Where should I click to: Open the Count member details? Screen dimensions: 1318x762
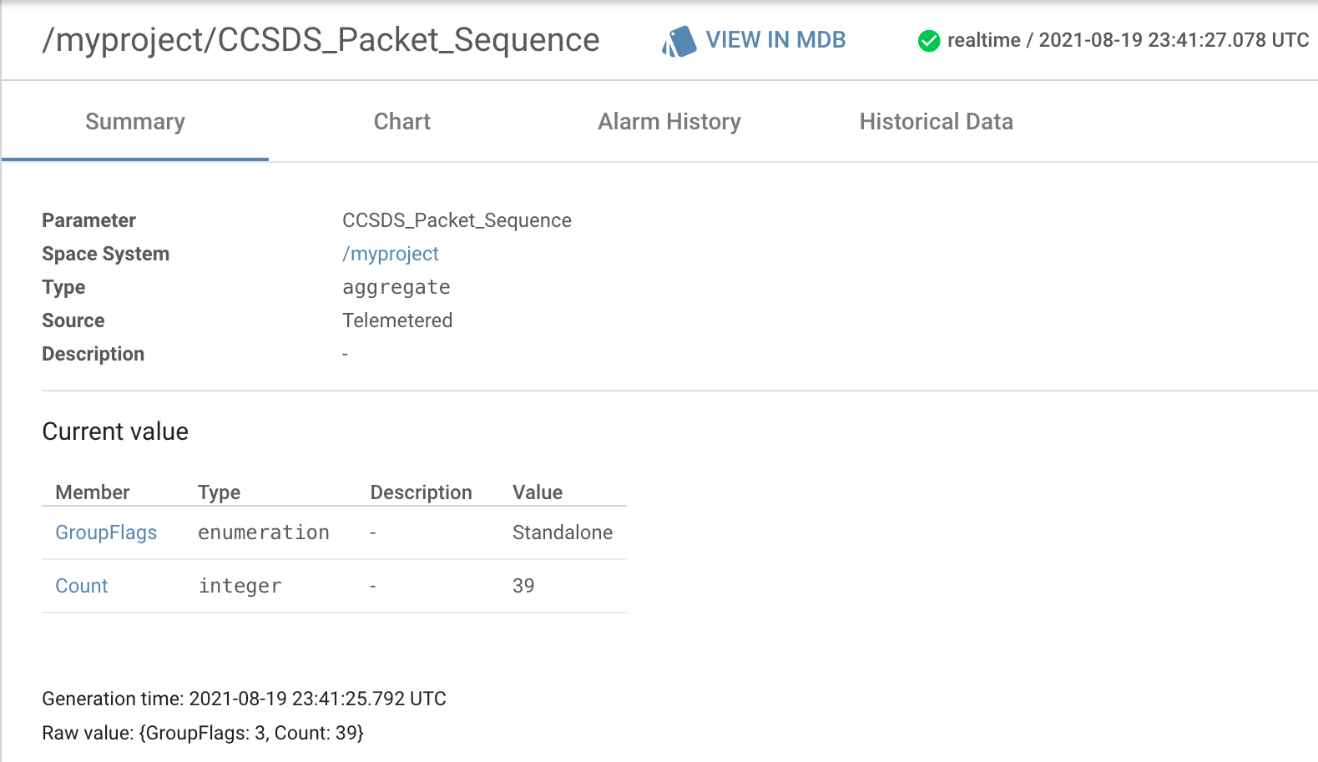[81, 586]
